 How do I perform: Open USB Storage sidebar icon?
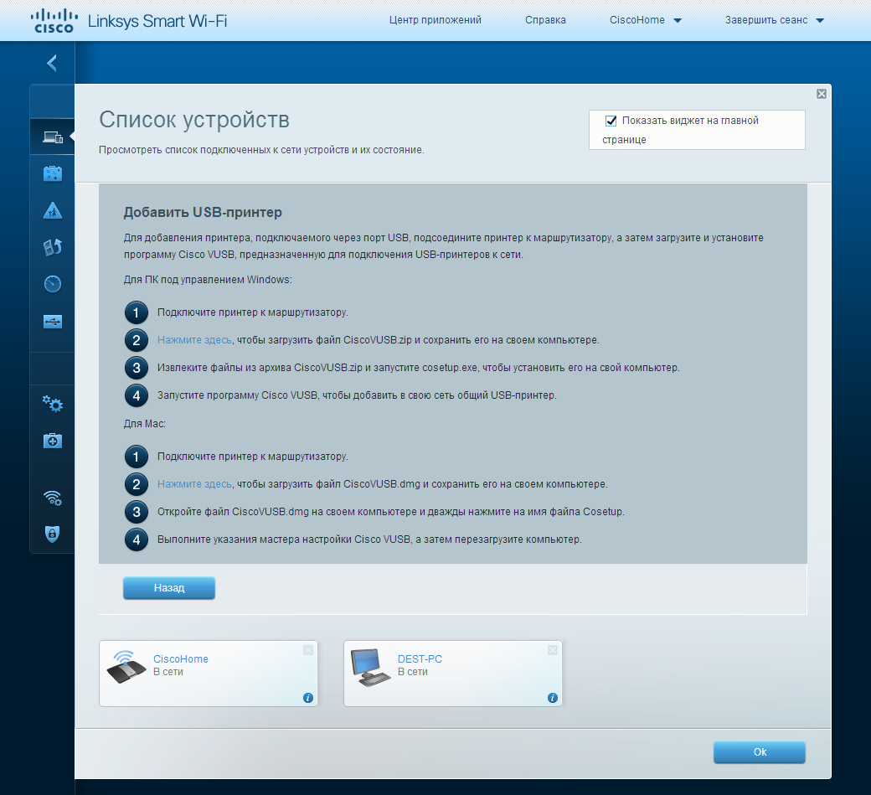pos(53,321)
